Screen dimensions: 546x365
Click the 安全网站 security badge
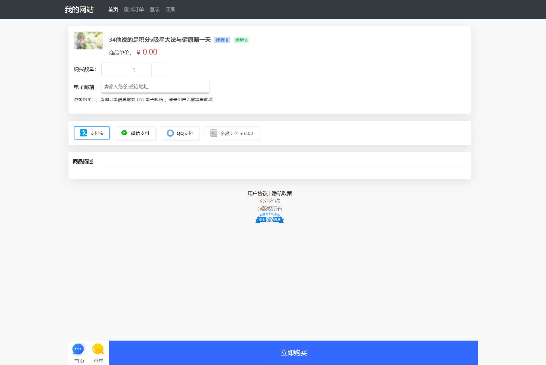pos(270,218)
